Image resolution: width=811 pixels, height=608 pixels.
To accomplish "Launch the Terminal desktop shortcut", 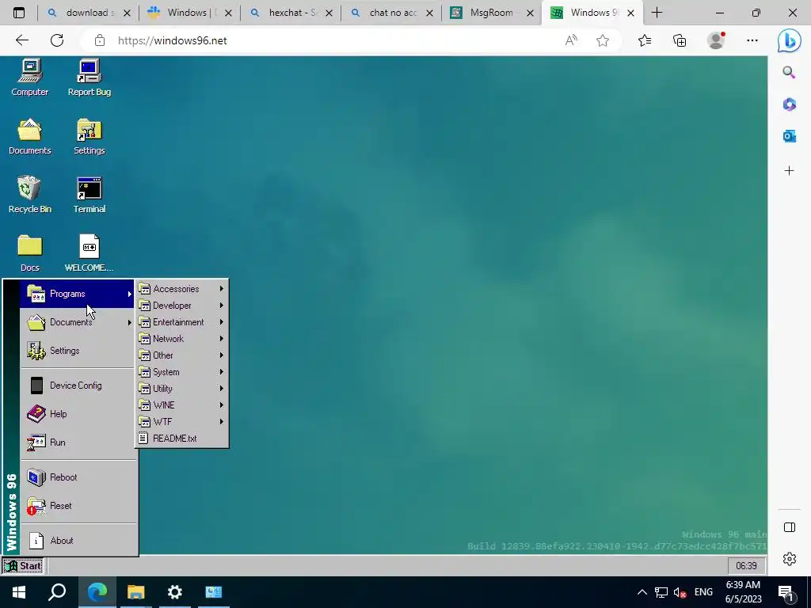I will point(89,195).
